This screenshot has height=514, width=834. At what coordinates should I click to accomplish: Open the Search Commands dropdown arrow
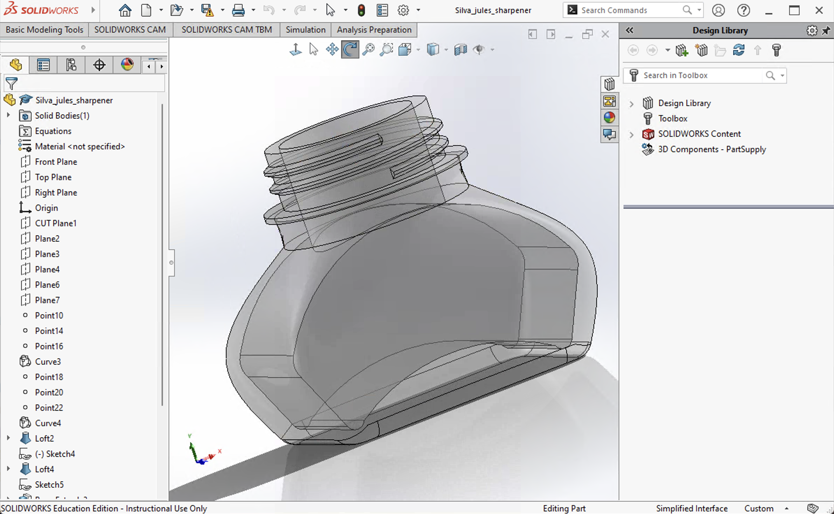tap(699, 10)
